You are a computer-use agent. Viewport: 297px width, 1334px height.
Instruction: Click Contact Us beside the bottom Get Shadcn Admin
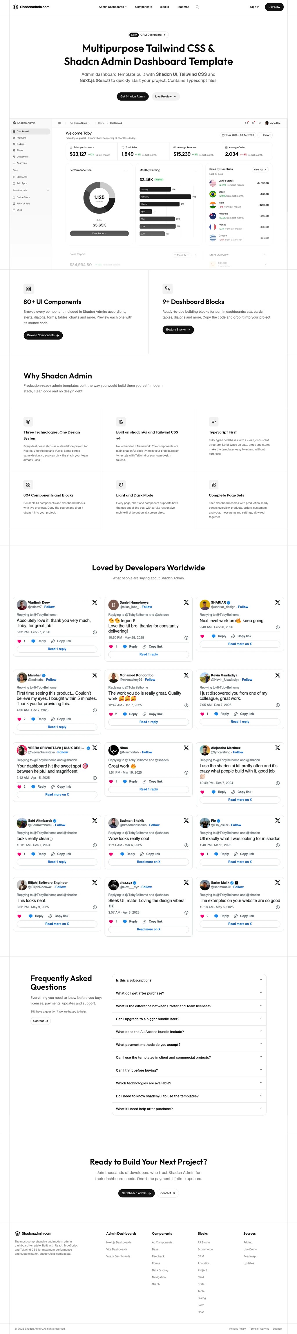167,1193
